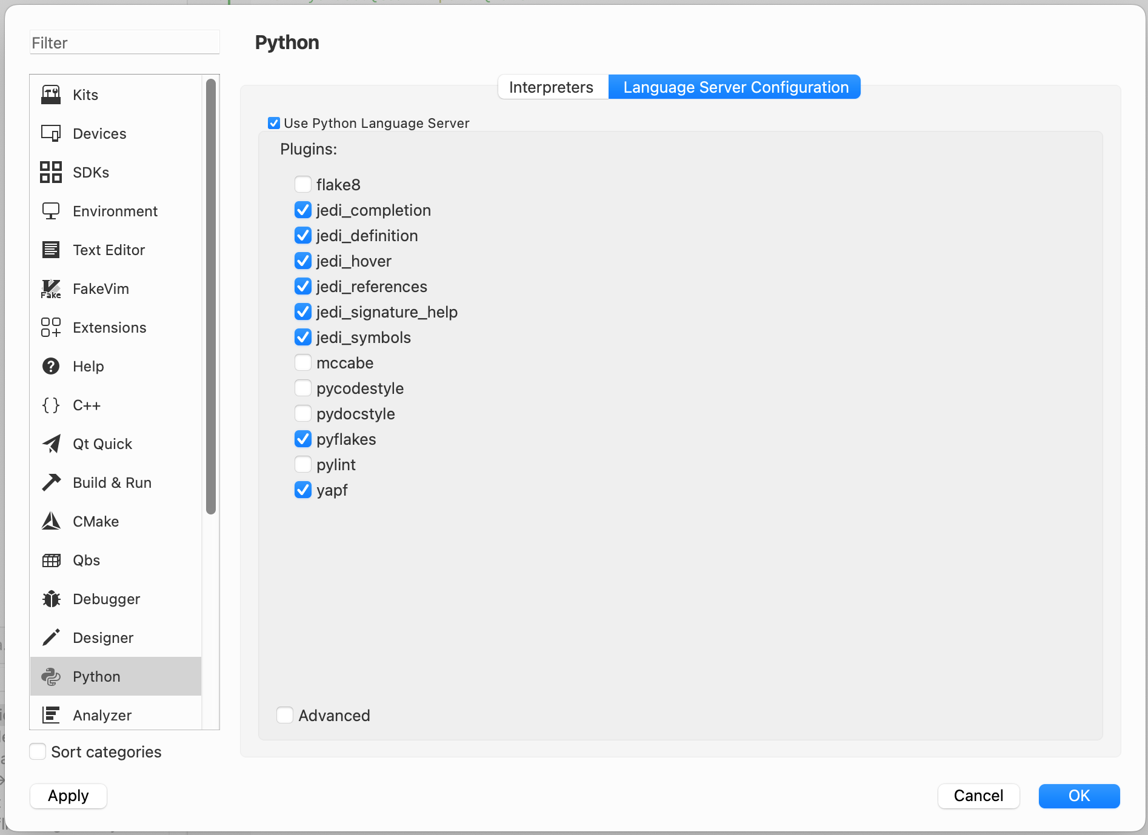Select the Kits category icon

(51, 95)
